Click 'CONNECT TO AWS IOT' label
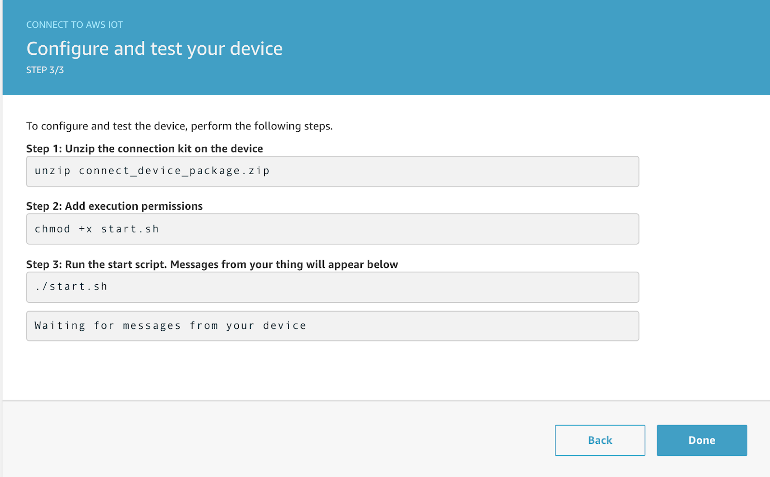The height and width of the screenshot is (477, 770). coord(75,25)
